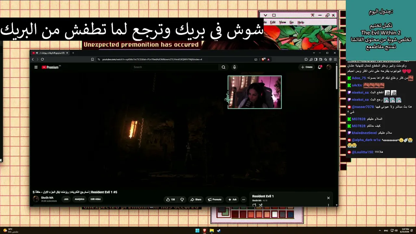Open the Edit menu in the retro window
The image size is (416, 234).
click(x=273, y=22)
